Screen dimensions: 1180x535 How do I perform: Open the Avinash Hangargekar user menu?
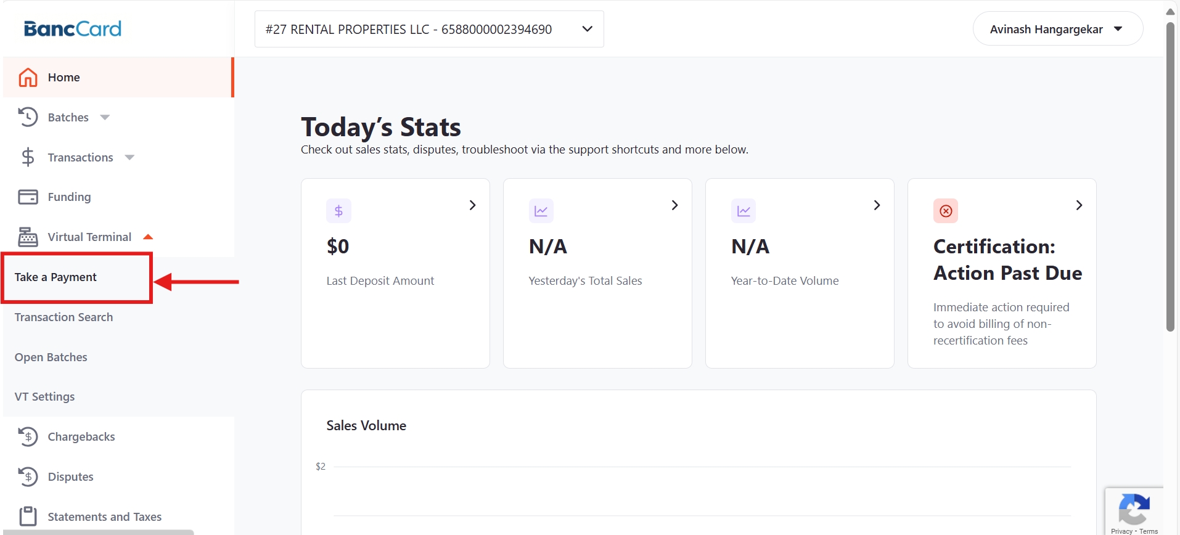tap(1057, 29)
